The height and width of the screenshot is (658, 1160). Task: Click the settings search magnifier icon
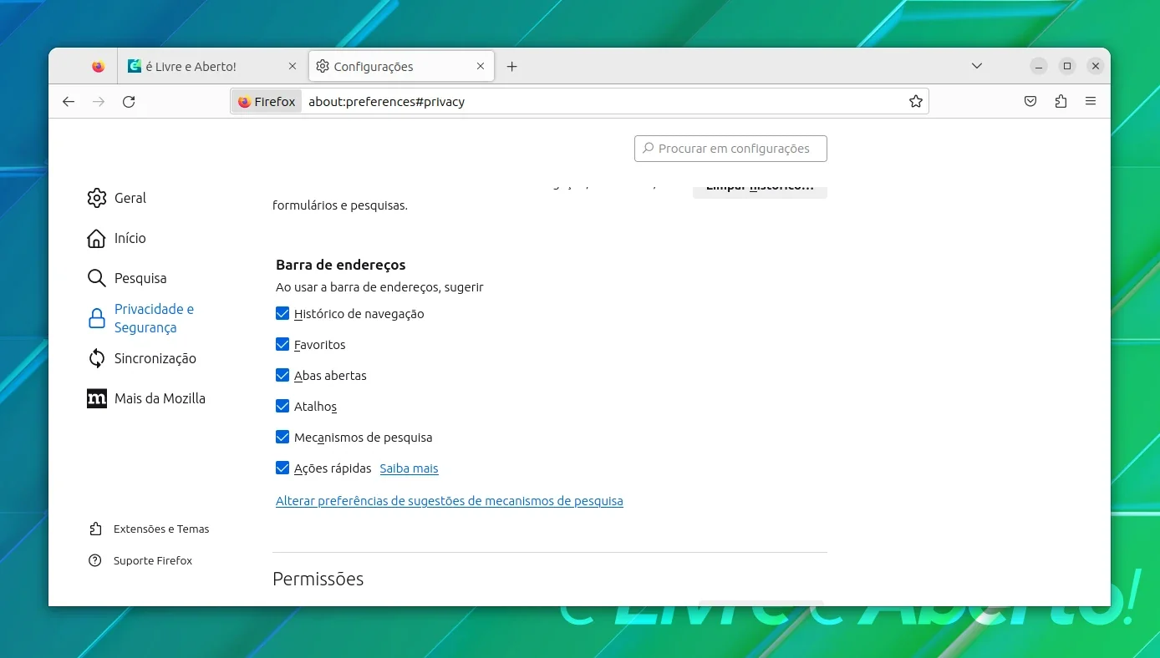click(648, 149)
